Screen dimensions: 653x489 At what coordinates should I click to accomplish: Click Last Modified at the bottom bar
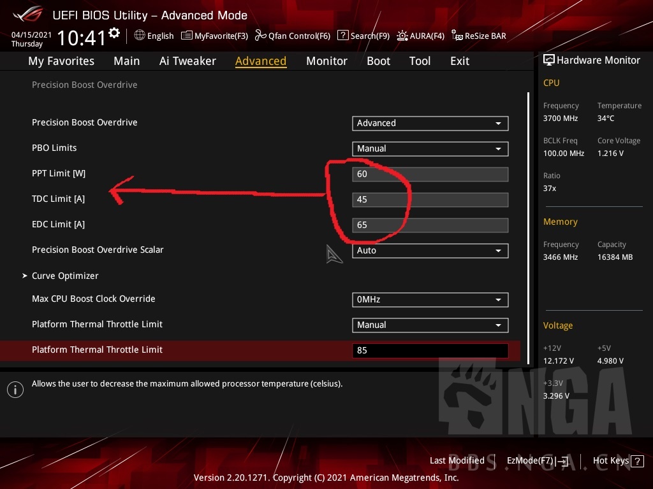(x=457, y=460)
